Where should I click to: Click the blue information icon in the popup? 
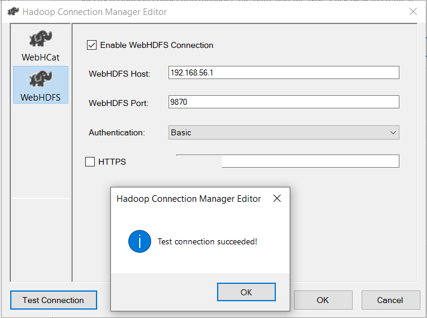139,241
